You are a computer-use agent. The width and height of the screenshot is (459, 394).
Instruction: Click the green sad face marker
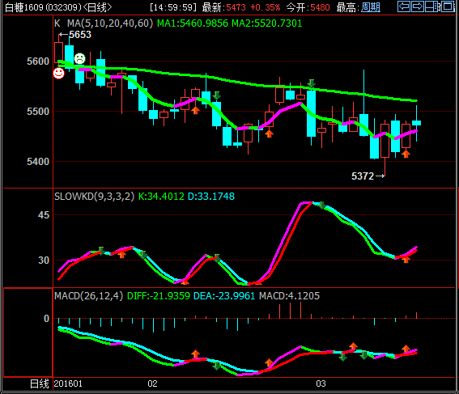(79, 59)
